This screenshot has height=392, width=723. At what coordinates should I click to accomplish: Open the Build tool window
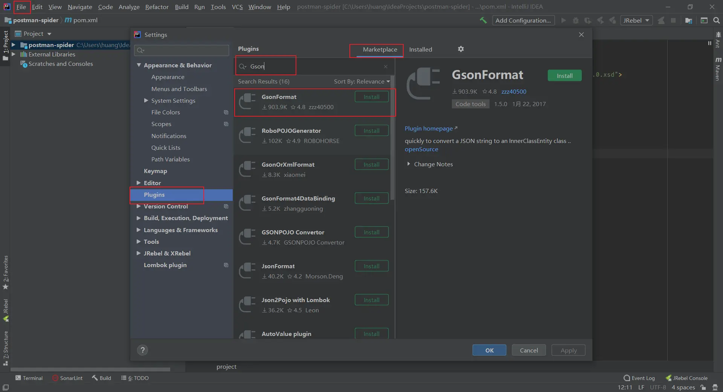(101, 378)
